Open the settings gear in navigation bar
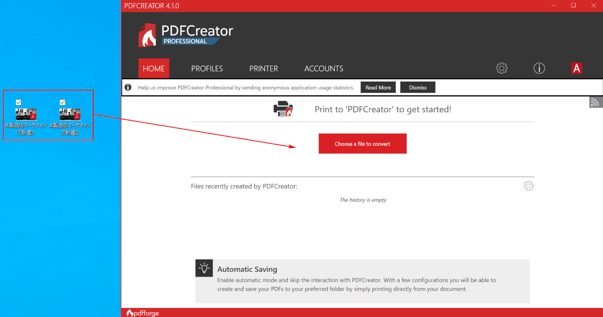The image size is (603, 317). point(502,68)
